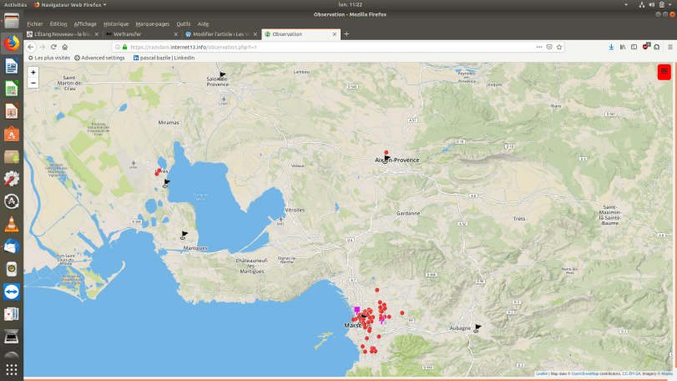Reload the current page
Viewport: 677px width, 381px height.
[x=53, y=47]
